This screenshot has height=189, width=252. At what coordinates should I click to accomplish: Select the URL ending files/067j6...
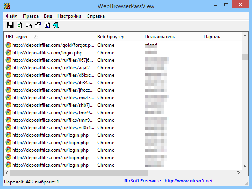click(53, 60)
